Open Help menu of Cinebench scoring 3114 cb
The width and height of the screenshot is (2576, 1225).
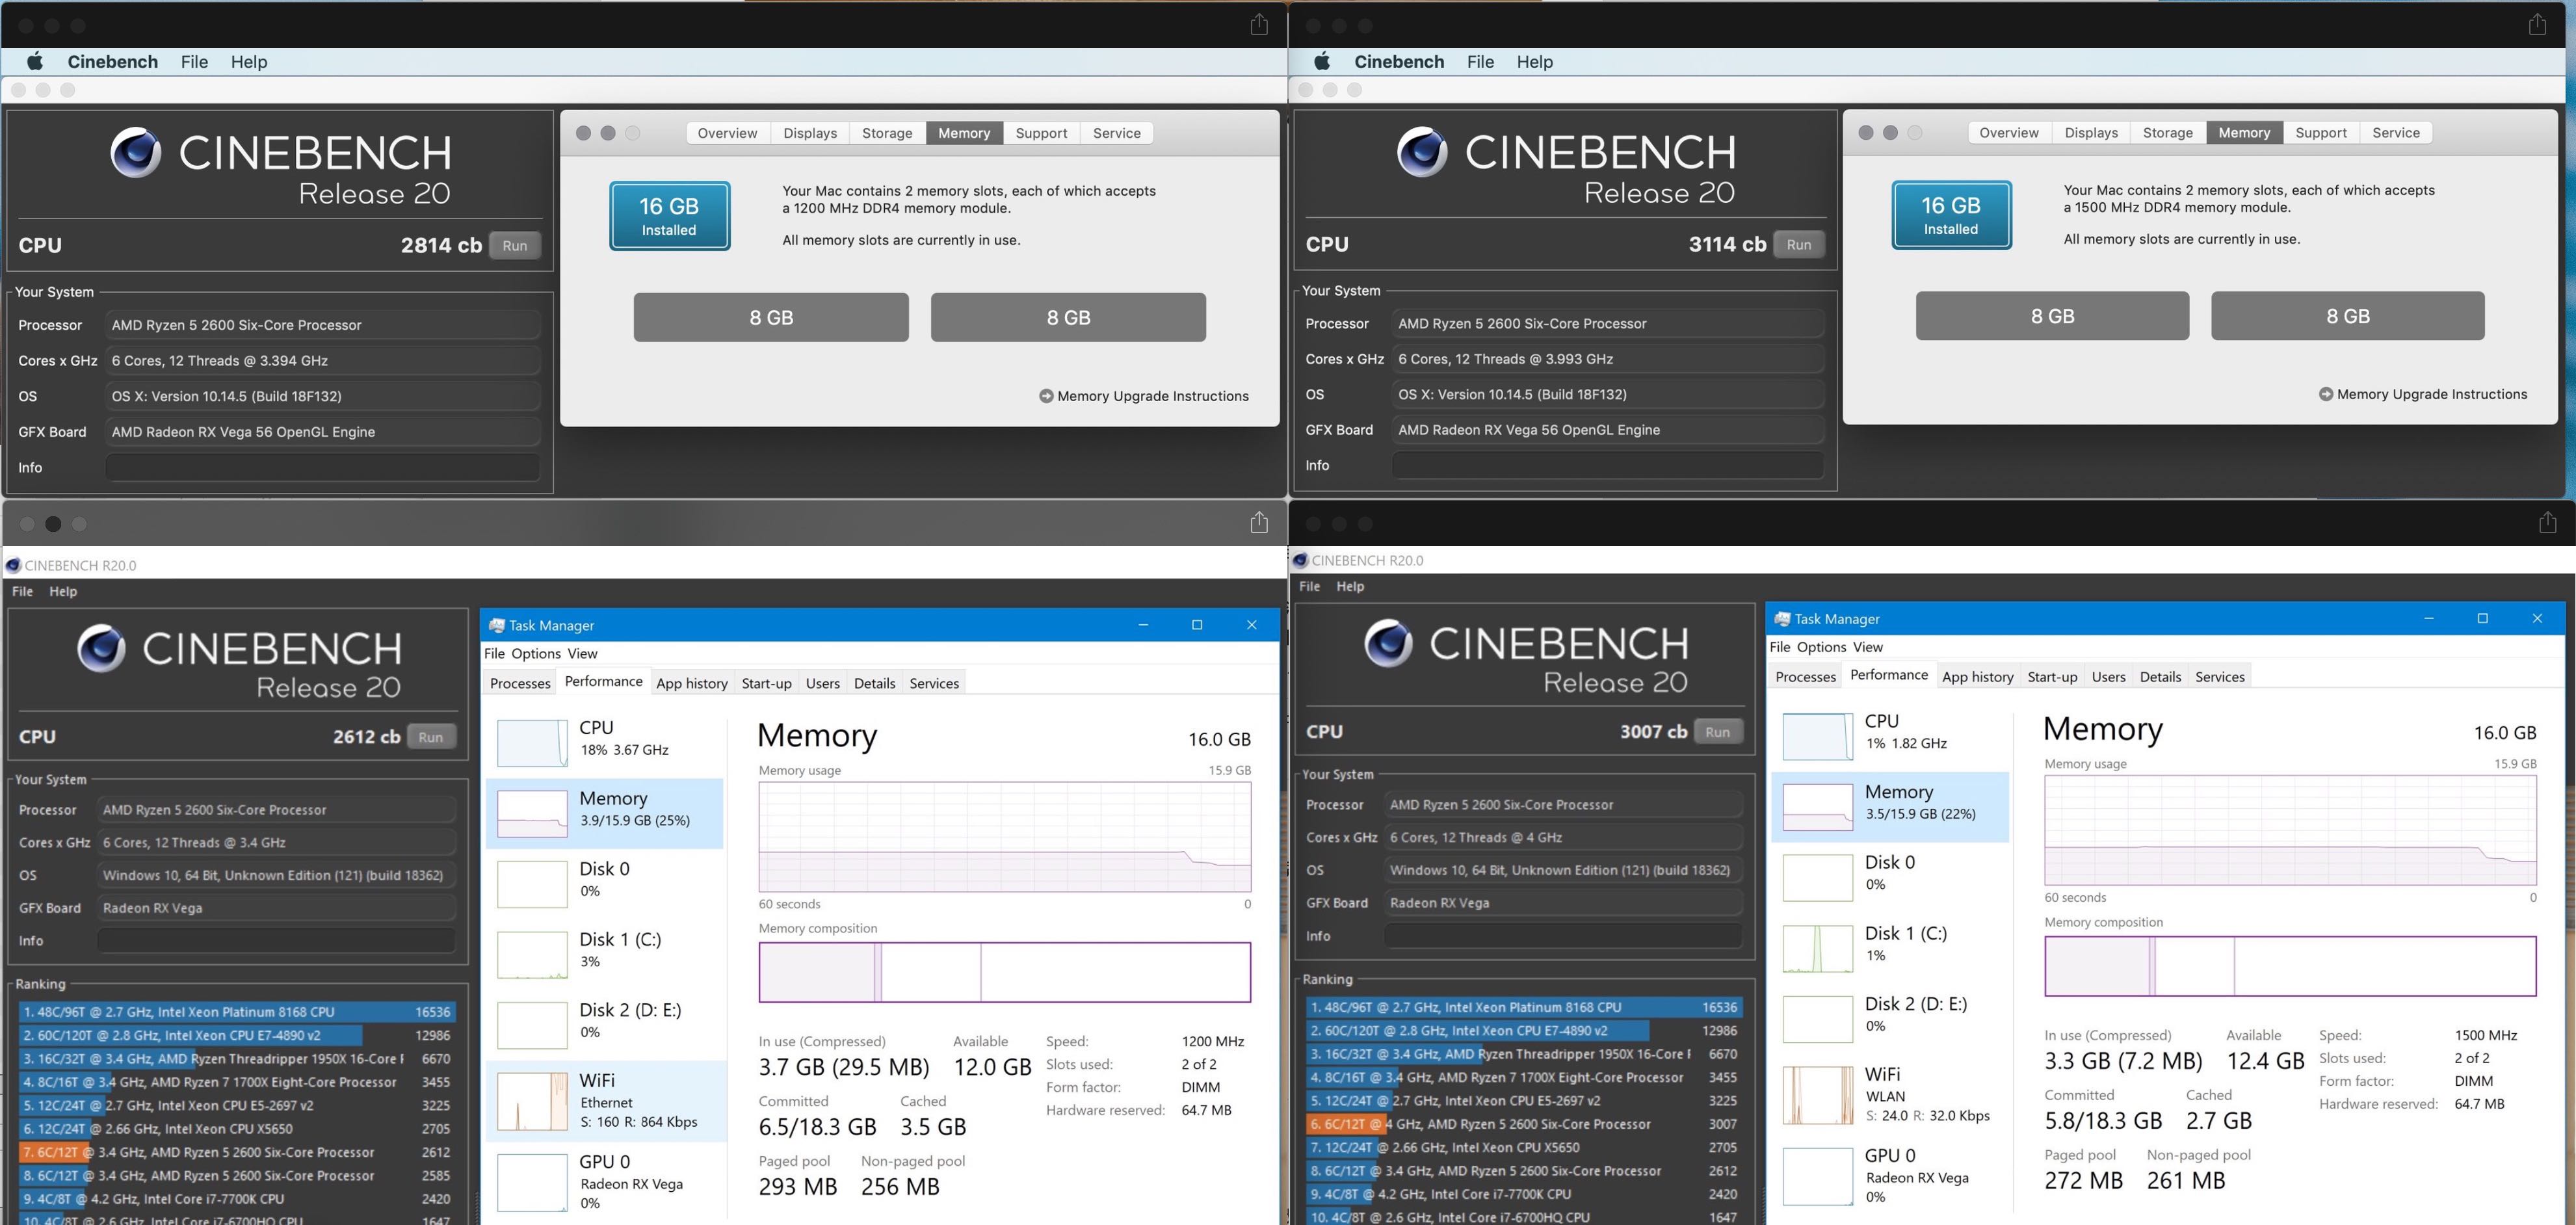(x=1534, y=62)
